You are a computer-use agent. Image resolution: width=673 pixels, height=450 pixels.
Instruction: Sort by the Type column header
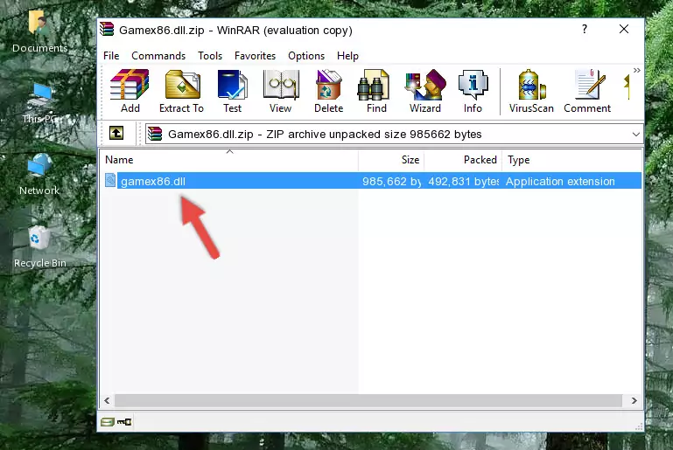click(571, 160)
